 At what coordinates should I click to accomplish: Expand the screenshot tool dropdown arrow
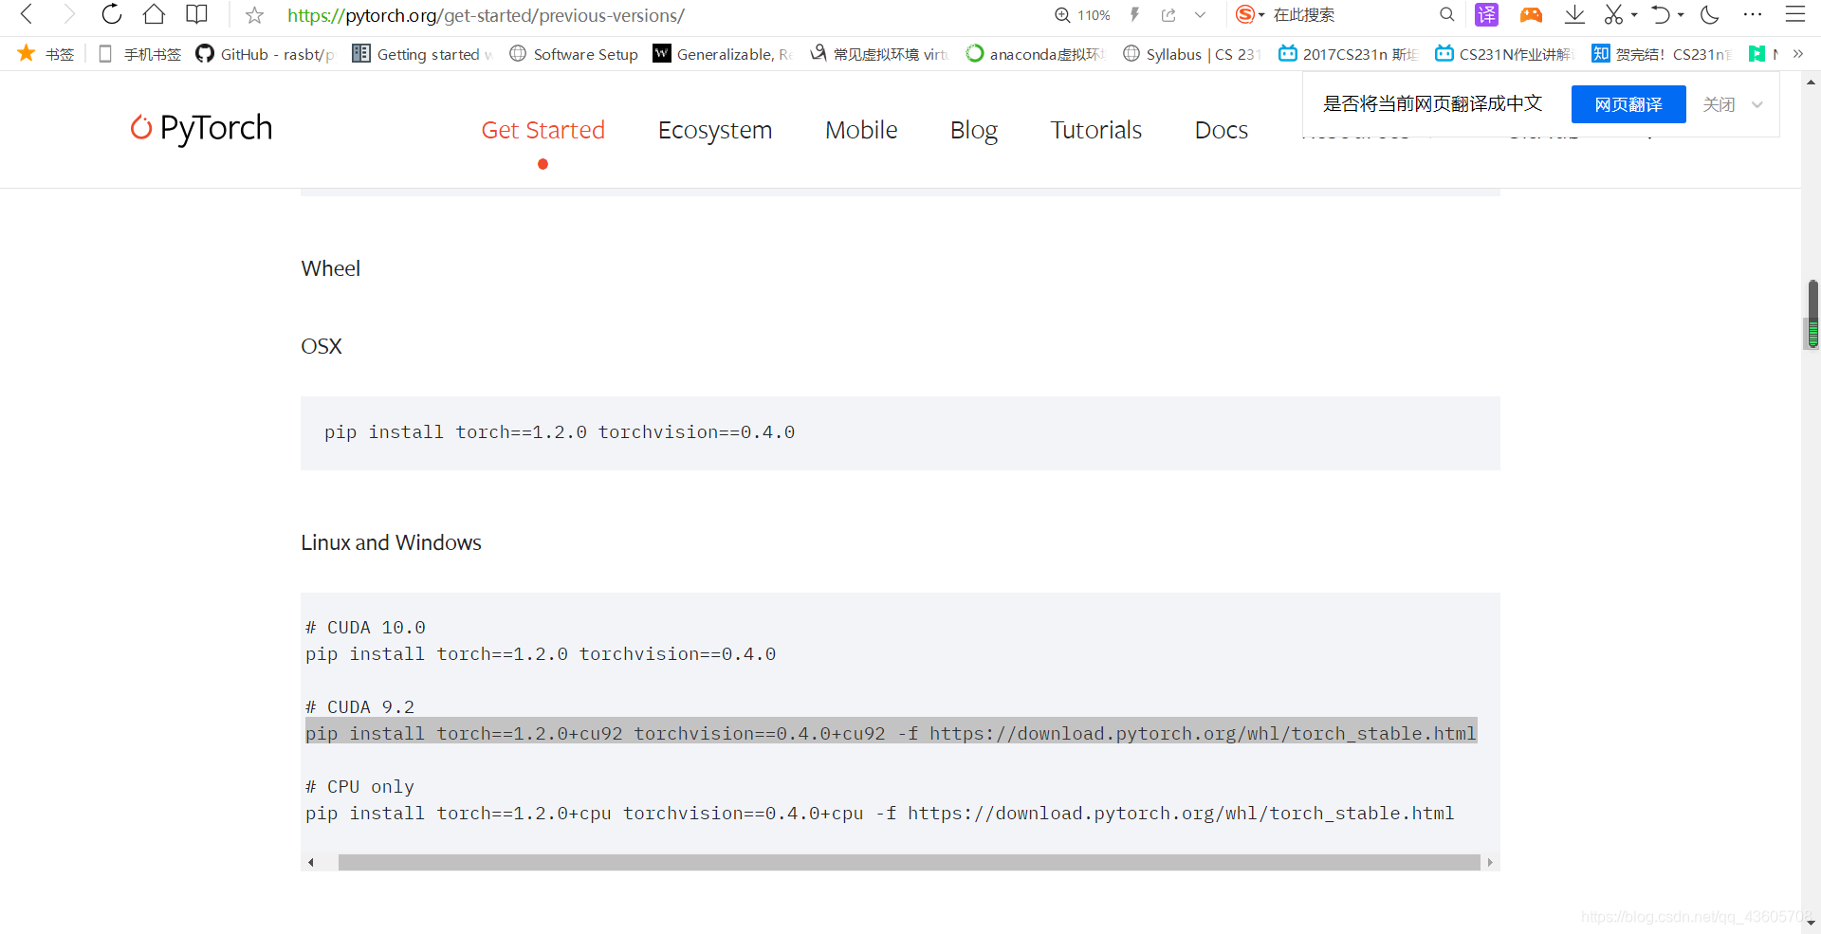(1634, 15)
